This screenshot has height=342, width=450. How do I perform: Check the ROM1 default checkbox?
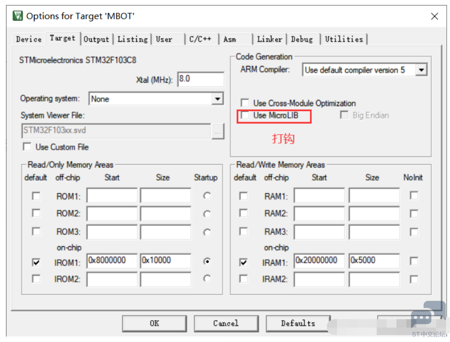point(36,196)
